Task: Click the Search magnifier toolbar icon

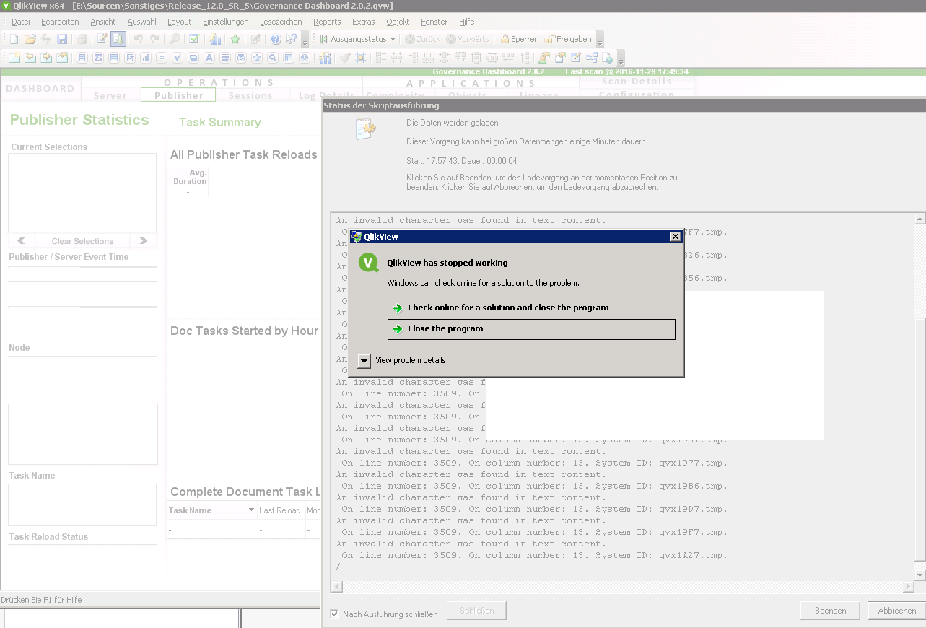Action: click(175, 39)
